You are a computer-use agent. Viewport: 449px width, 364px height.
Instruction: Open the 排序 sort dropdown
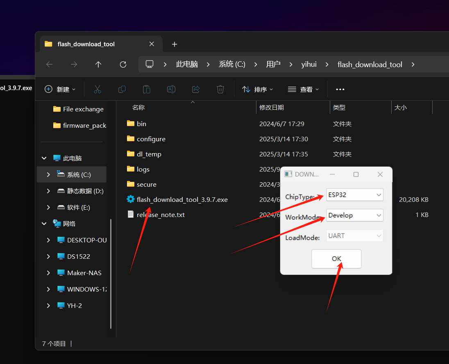[257, 89]
